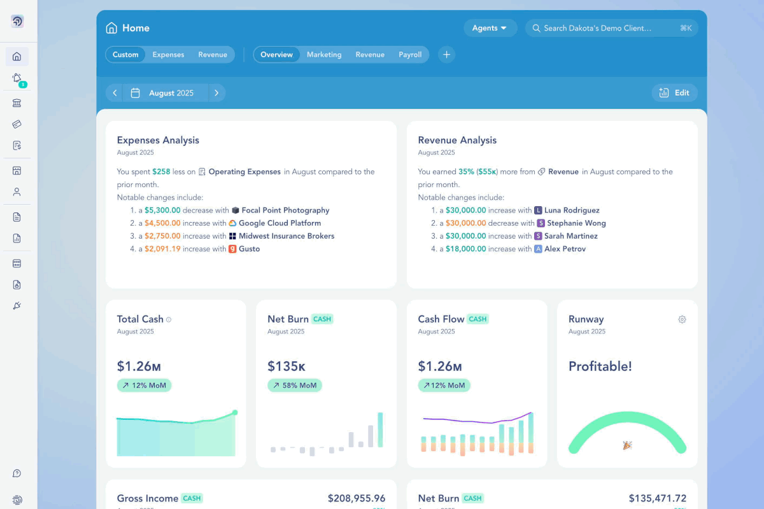Image resolution: width=764 pixels, height=509 pixels.
Task: Select the Revenue view toggle next to Expenses
Action: (213, 55)
